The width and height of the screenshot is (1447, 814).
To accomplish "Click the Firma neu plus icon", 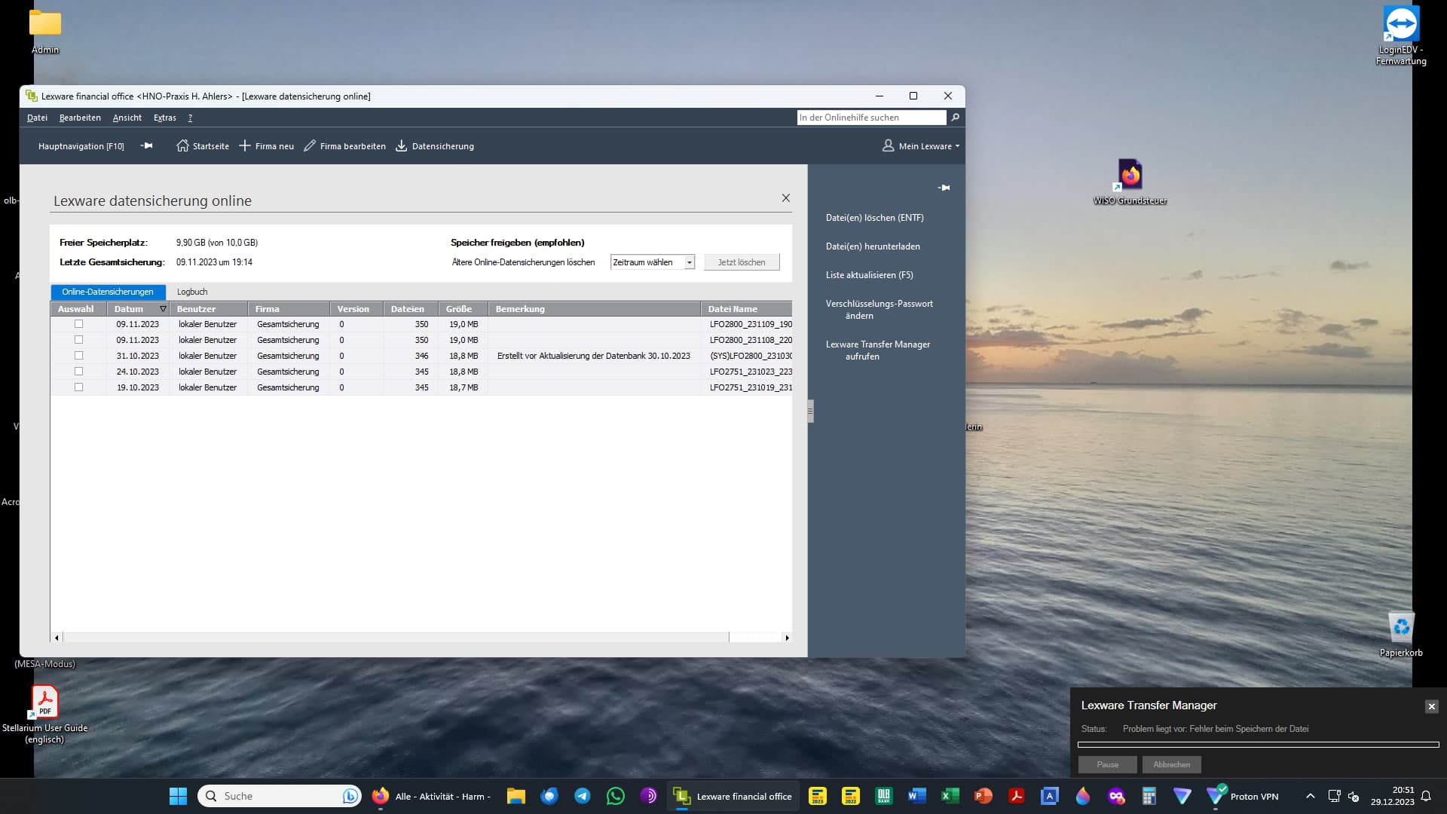I will (x=245, y=146).
